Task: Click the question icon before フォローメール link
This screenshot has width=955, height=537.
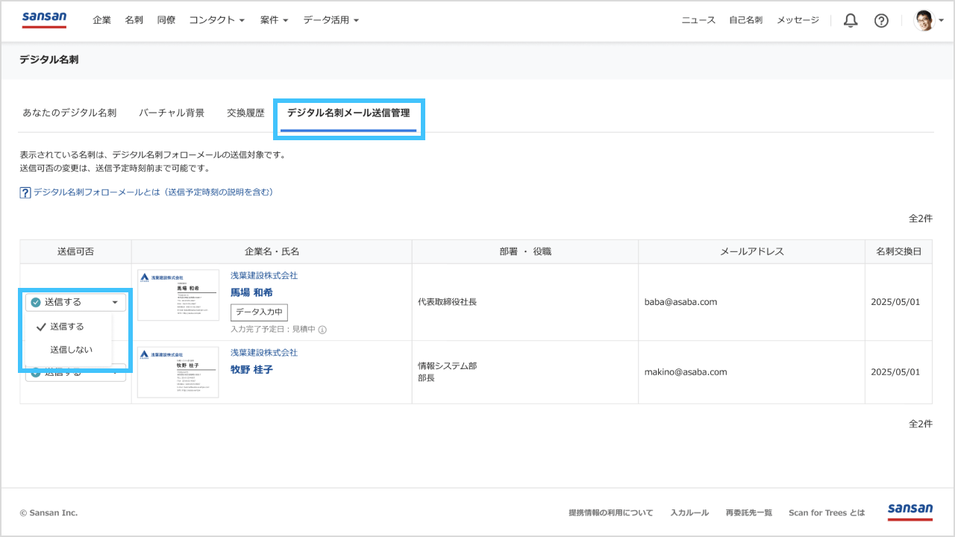Action: (25, 192)
